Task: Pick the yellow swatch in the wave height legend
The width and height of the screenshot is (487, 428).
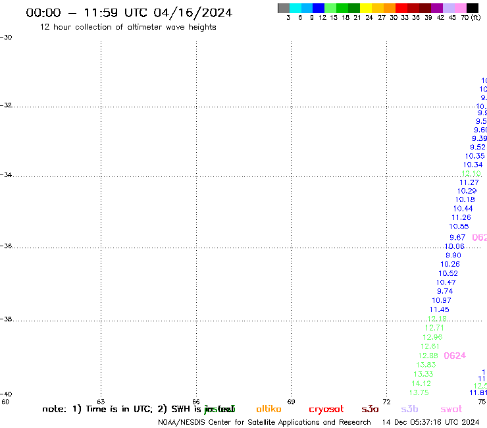Action: point(366,8)
